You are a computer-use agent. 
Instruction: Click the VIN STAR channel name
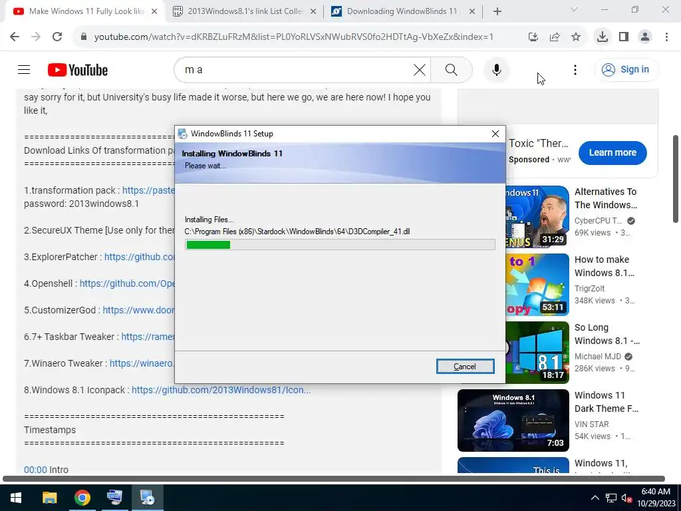click(x=591, y=424)
